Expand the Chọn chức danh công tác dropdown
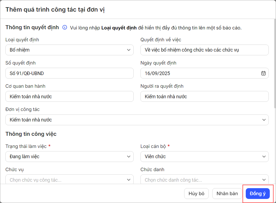The width and height of the screenshot is (276, 203). pos(204,180)
